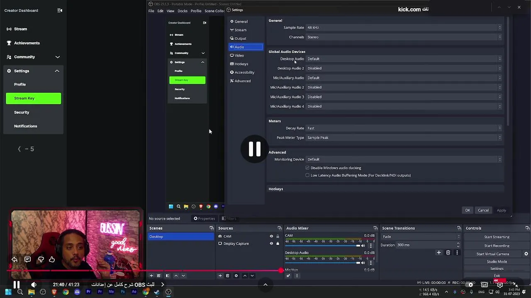Open Steam from the taskbar
The image size is (531, 298).
click(x=157, y=292)
